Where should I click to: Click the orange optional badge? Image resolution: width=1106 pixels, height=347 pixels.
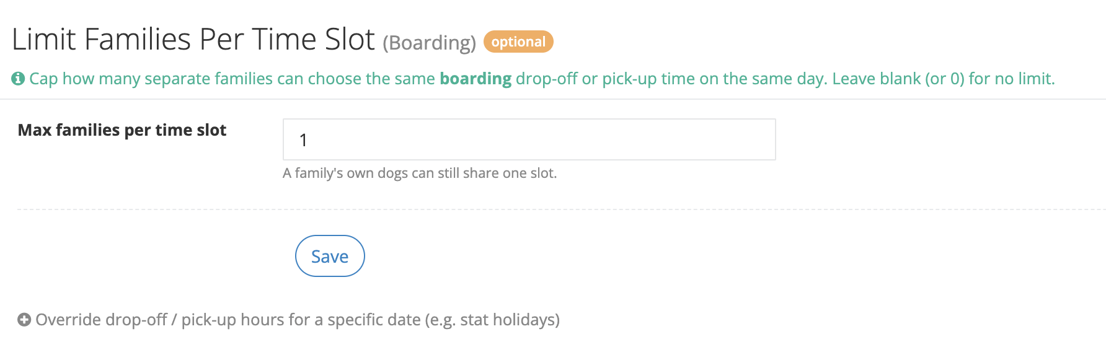click(x=518, y=42)
